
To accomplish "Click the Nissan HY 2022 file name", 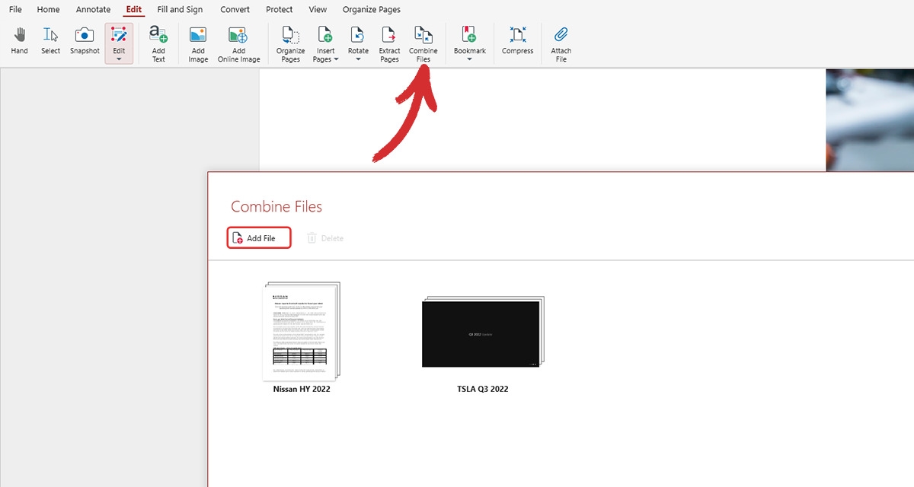I will coord(302,389).
